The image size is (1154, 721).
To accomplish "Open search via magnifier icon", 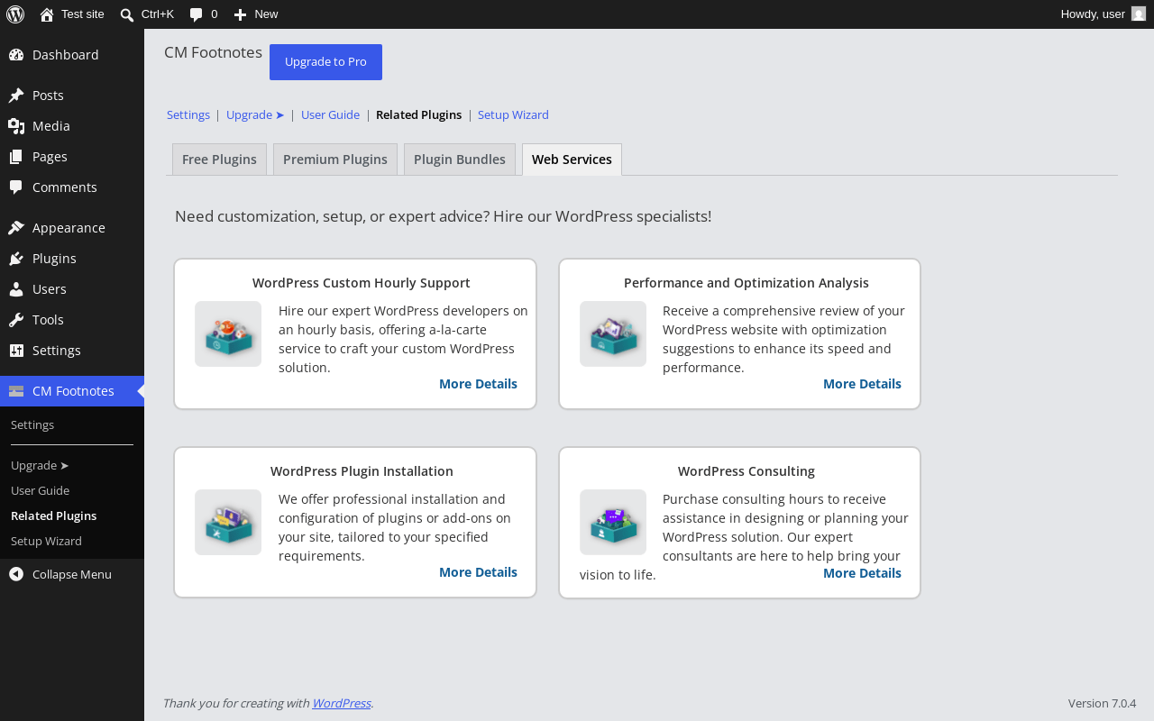I will (x=127, y=14).
